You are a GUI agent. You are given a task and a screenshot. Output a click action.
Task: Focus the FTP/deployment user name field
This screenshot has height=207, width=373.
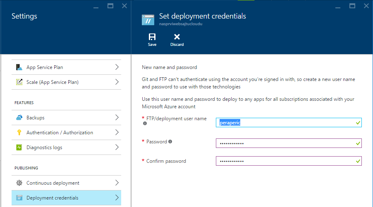285,122
